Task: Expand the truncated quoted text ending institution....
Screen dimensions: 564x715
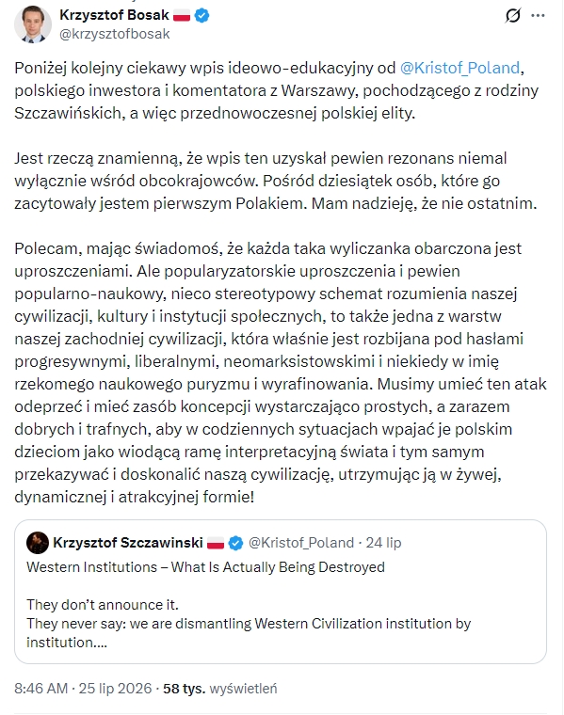Action: click(x=67, y=643)
